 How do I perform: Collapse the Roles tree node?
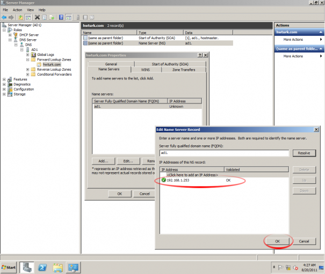tap(4, 30)
